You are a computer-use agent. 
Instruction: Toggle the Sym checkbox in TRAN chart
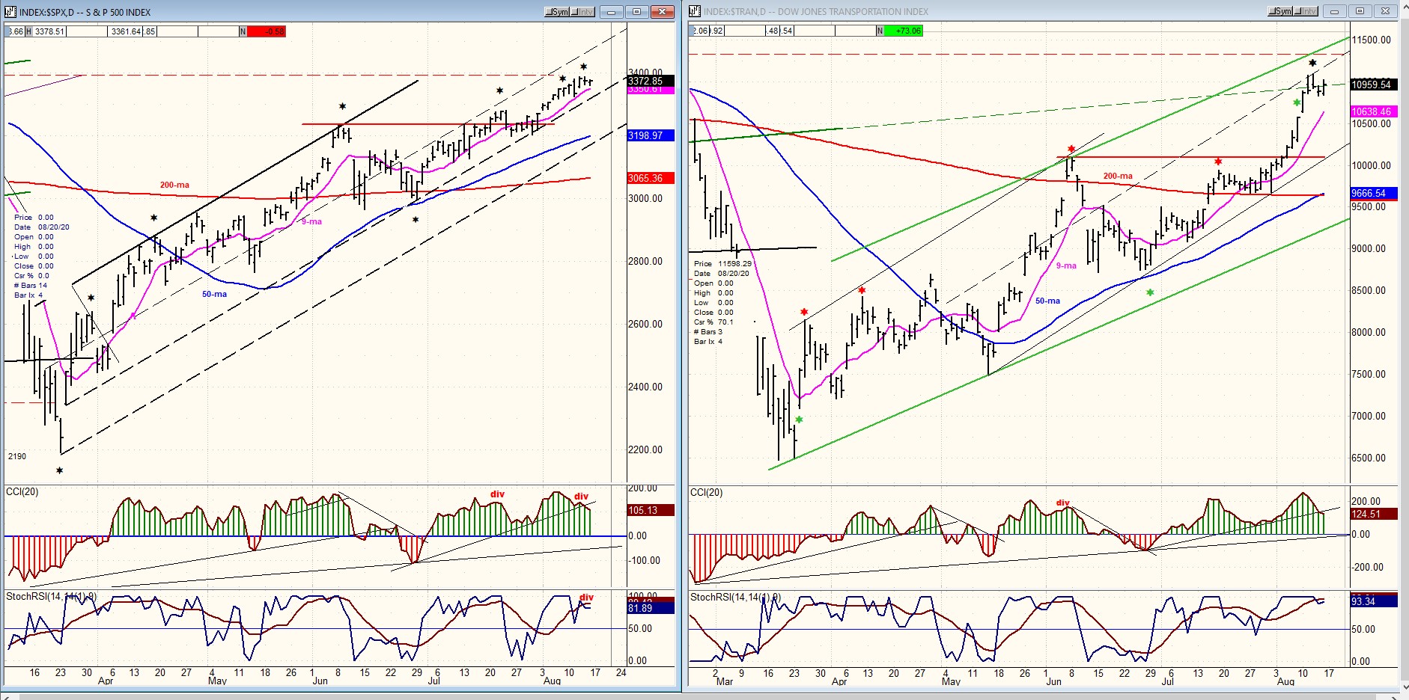(x=1279, y=11)
